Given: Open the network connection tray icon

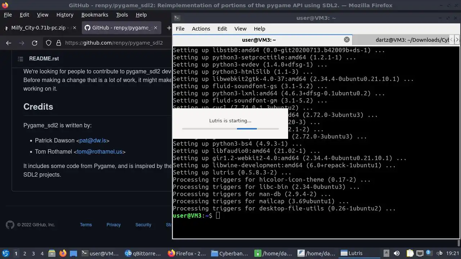Looking at the screenshot, I should [x=419, y=253].
